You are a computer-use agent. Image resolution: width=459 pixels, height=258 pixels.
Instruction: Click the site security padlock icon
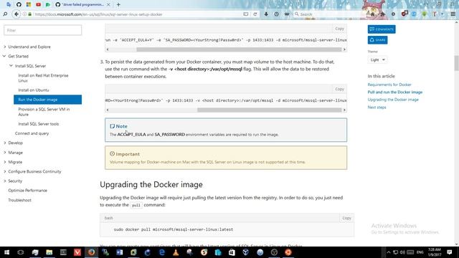click(x=29, y=14)
